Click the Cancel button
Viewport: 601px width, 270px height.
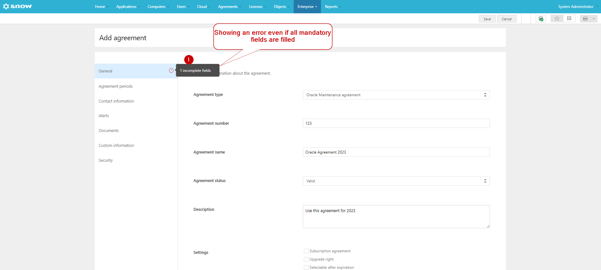[507, 19]
